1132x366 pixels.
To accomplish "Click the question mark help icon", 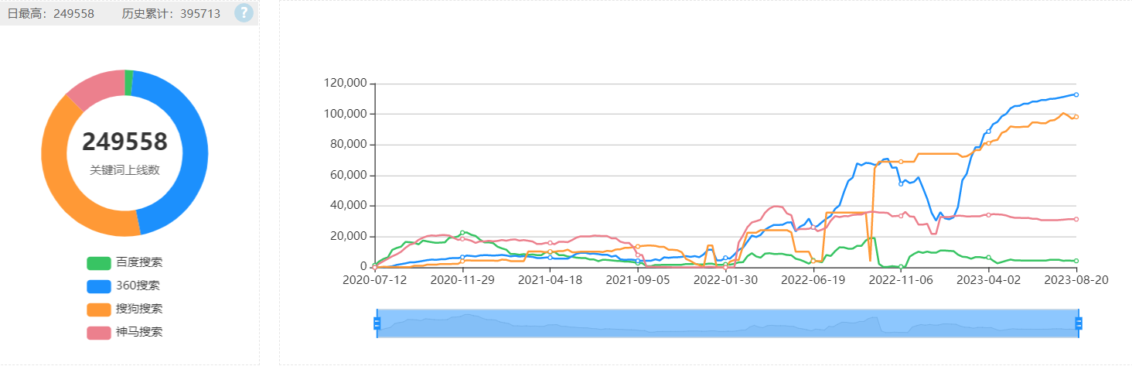I will coord(244,12).
